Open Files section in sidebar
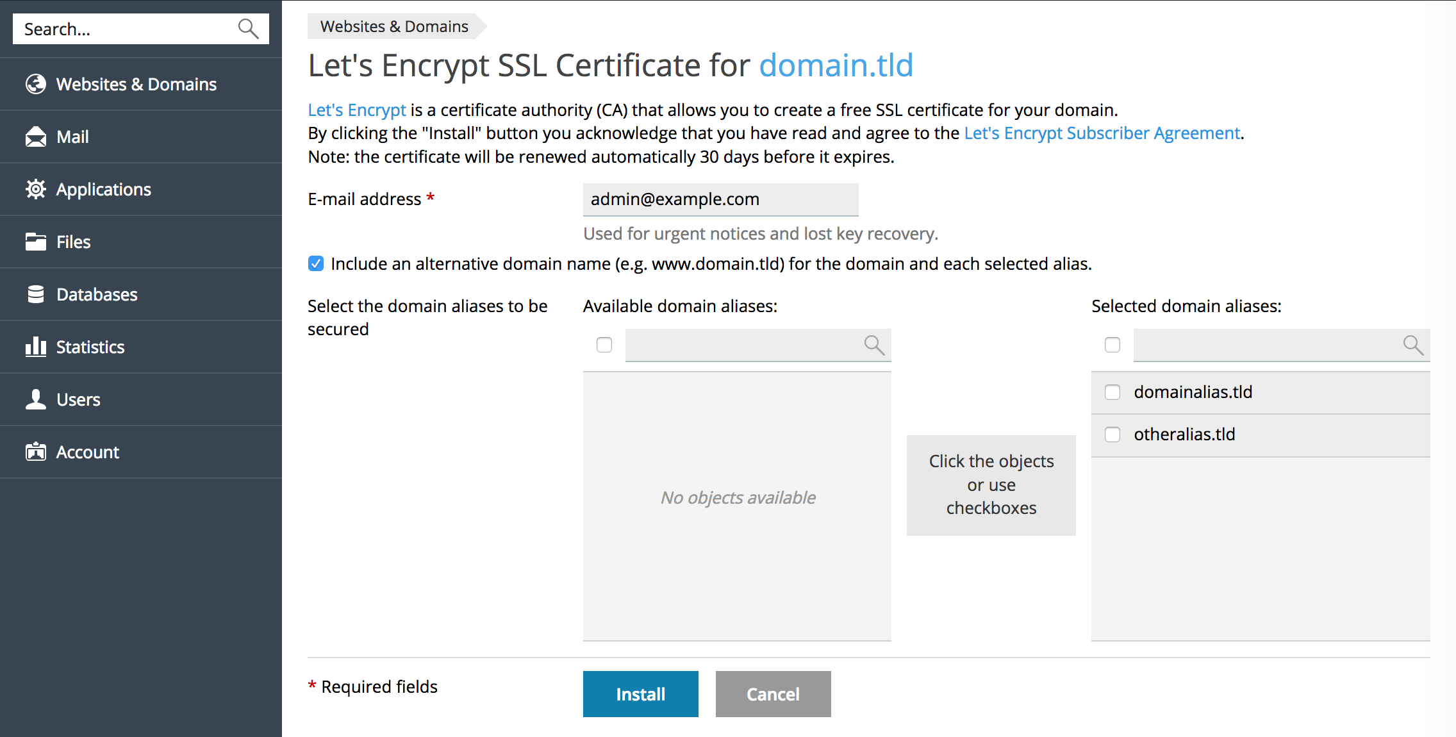This screenshot has height=737, width=1456. (x=141, y=242)
